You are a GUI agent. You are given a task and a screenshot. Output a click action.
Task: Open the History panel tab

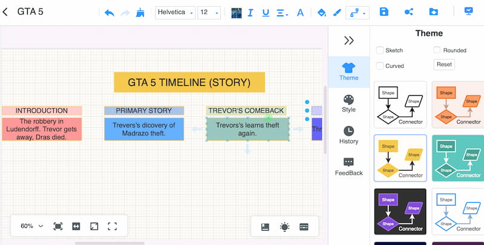tap(349, 135)
